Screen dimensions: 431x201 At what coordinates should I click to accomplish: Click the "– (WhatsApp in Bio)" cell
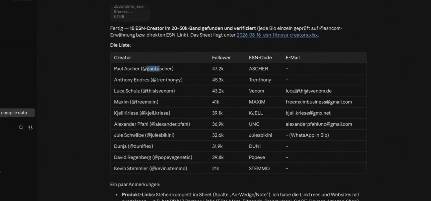307,135
